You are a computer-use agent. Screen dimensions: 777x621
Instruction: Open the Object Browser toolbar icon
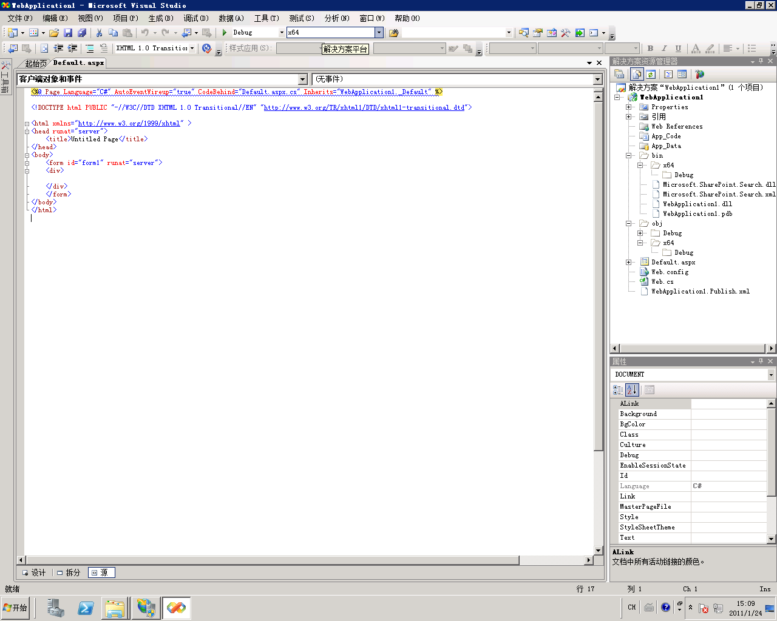point(551,33)
